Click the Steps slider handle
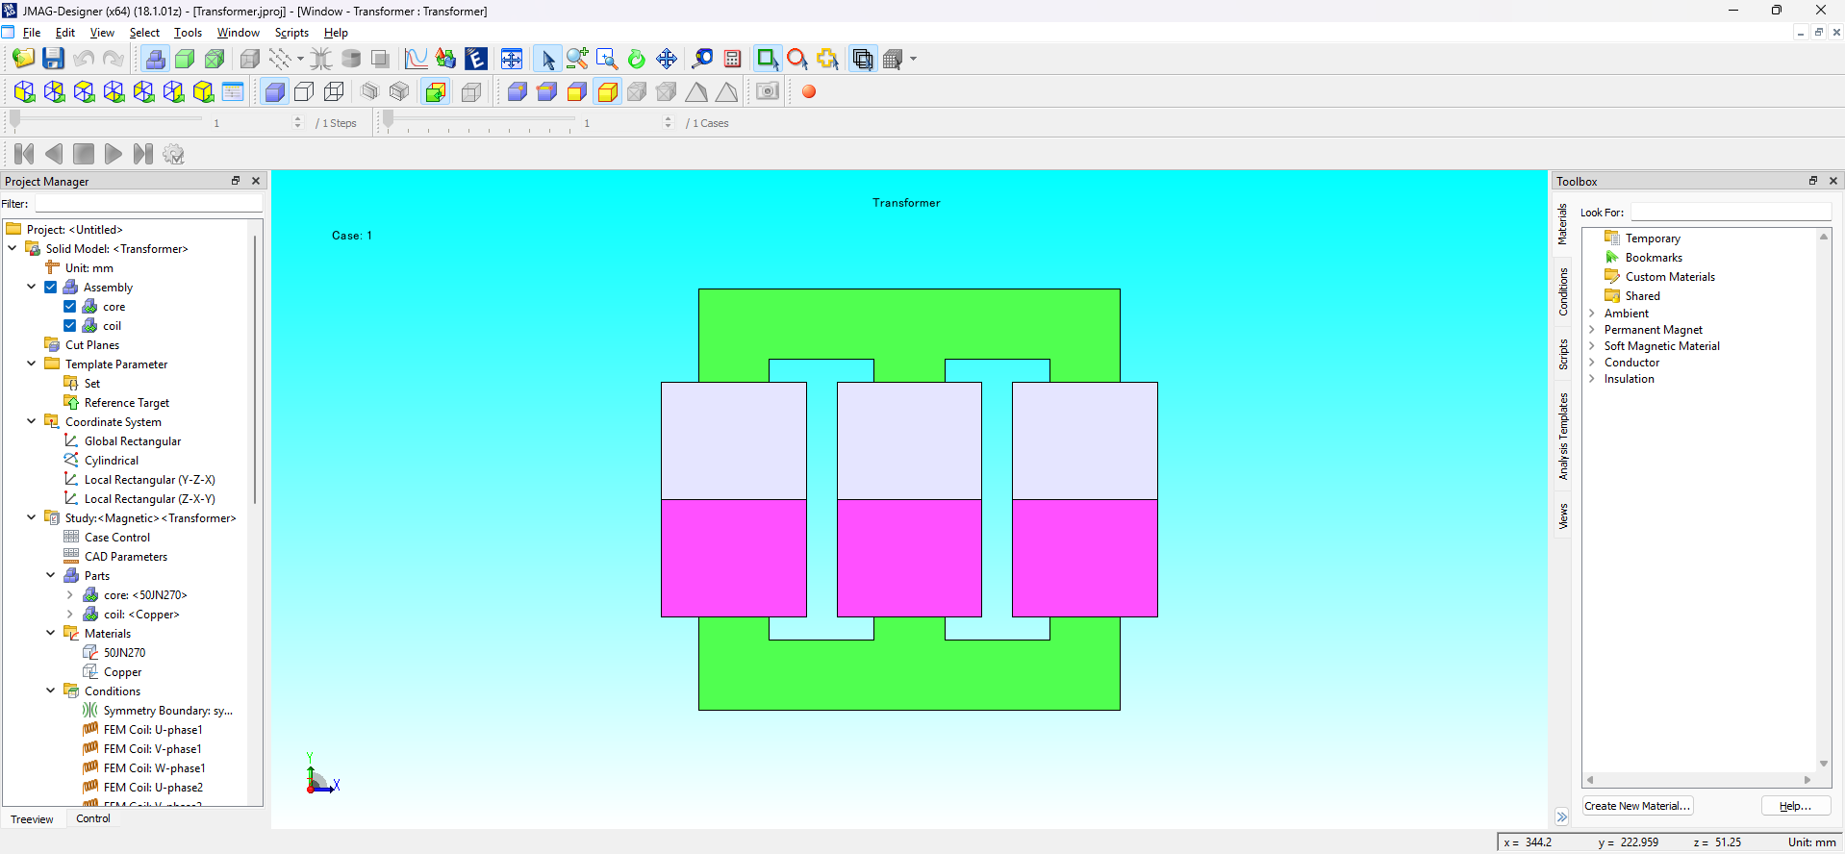 15,121
